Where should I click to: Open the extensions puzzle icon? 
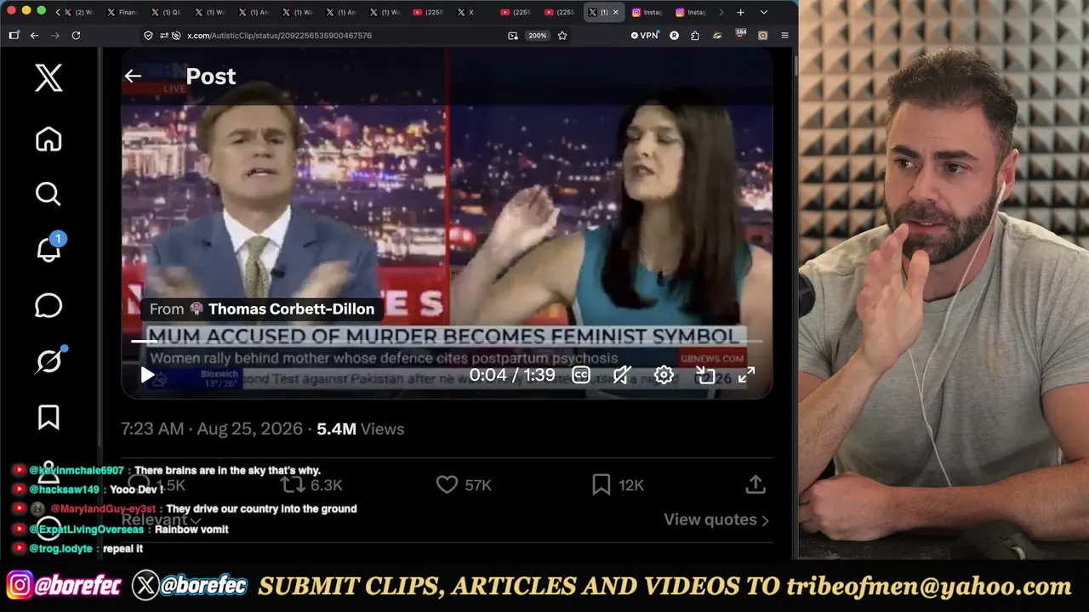695,36
